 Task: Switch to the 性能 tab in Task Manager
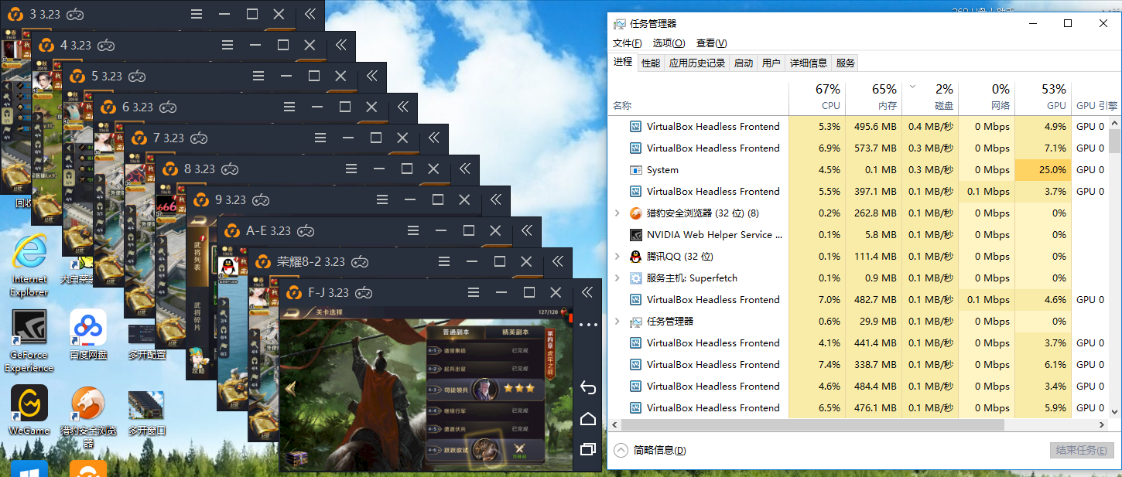tap(651, 63)
